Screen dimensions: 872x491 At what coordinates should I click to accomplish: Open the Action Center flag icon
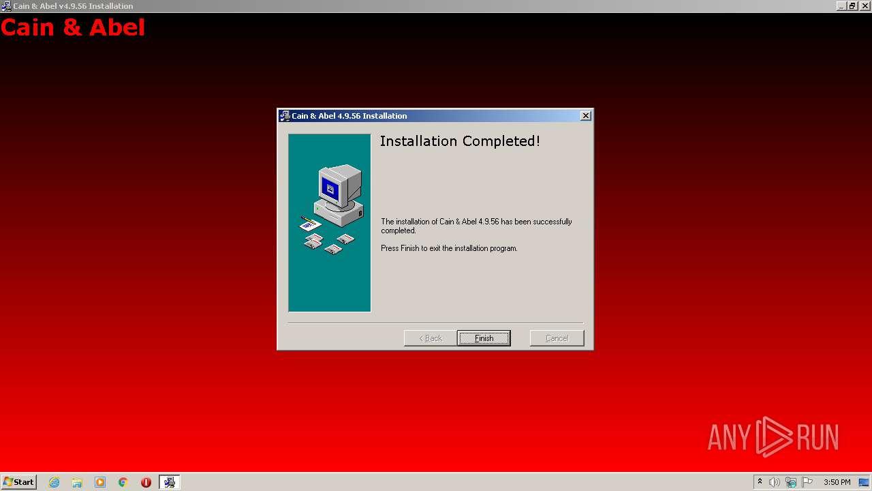click(x=807, y=482)
